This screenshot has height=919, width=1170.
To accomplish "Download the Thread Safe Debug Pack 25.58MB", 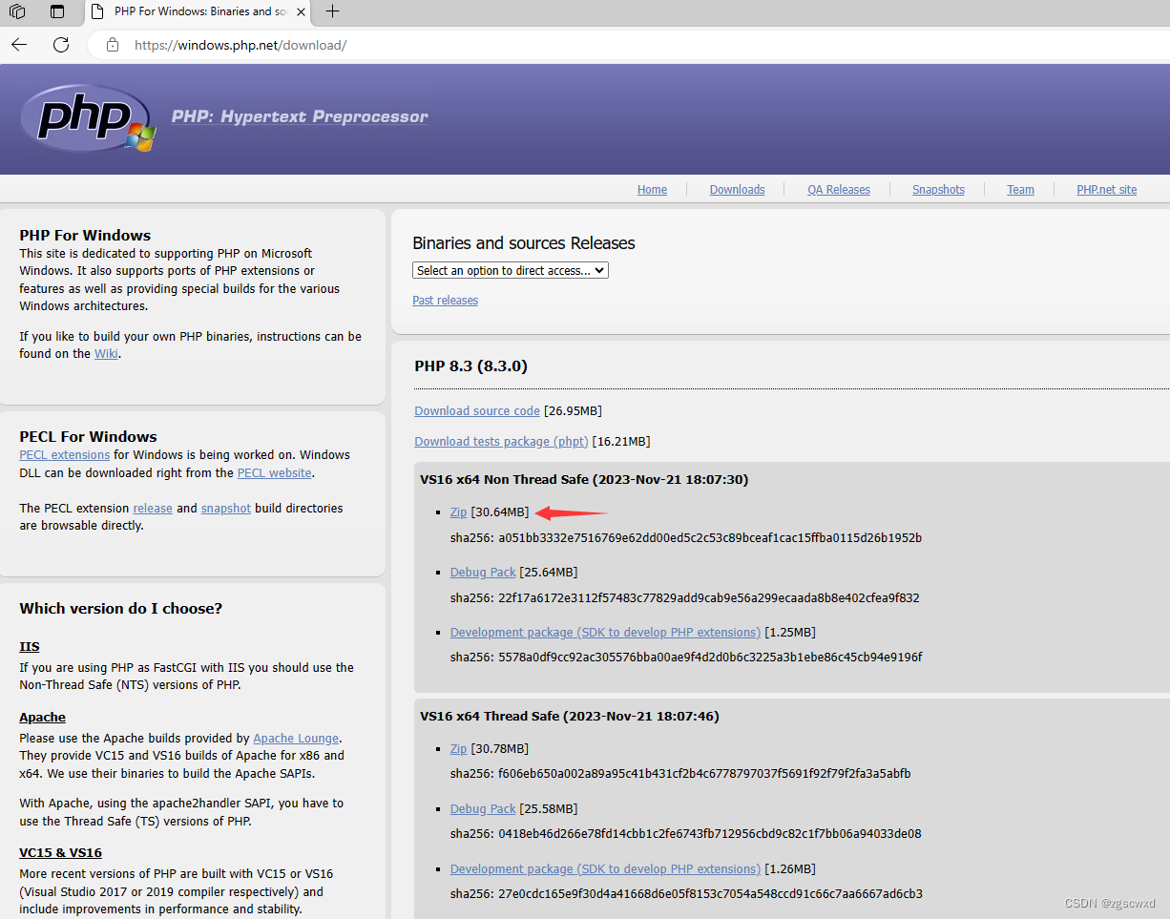I will 483,809.
